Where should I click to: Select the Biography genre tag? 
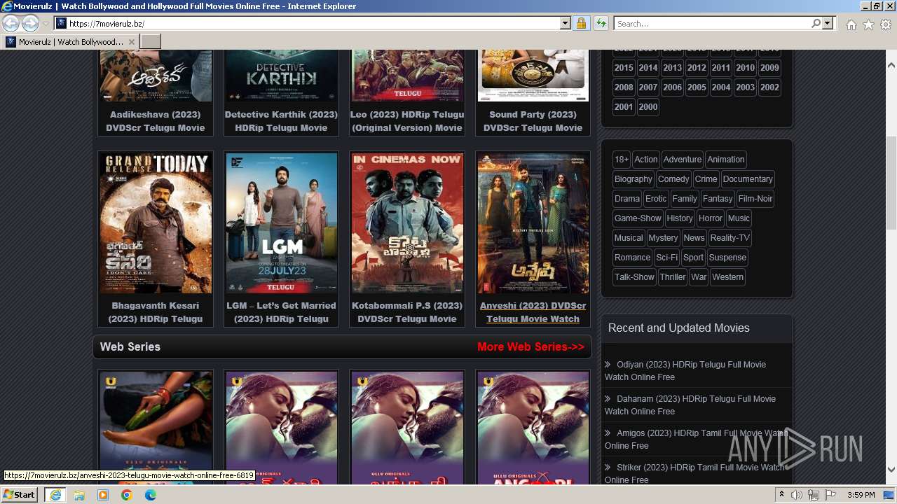(634, 179)
